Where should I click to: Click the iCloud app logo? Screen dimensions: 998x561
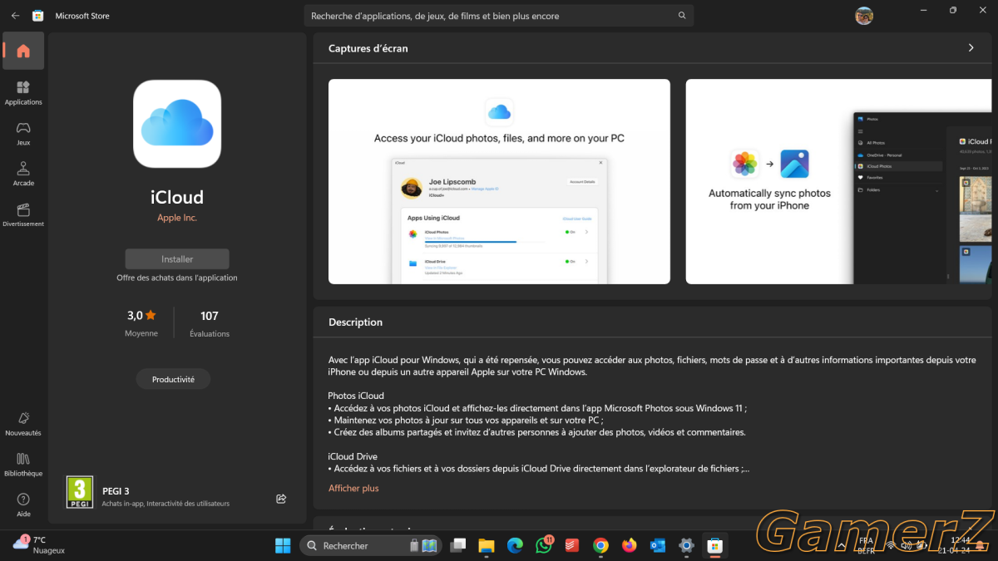click(177, 124)
